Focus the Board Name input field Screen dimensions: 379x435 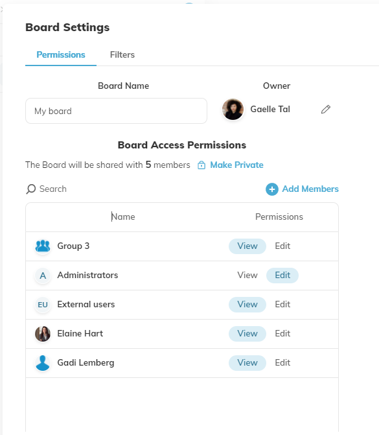(116, 111)
